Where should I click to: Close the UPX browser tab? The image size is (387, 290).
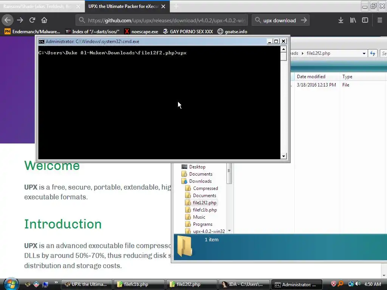(163, 6)
